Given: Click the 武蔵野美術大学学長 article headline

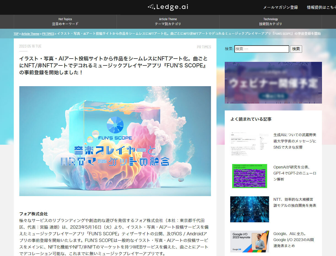Looking at the screenshot, I should tap(295, 141).
